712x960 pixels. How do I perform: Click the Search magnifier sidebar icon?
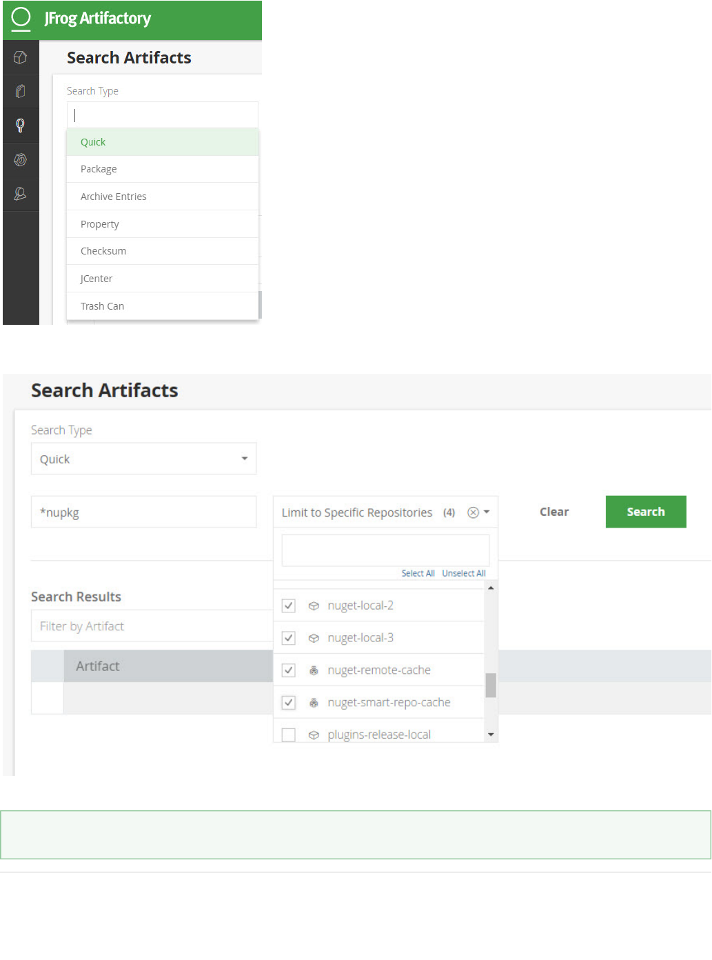[21, 126]
